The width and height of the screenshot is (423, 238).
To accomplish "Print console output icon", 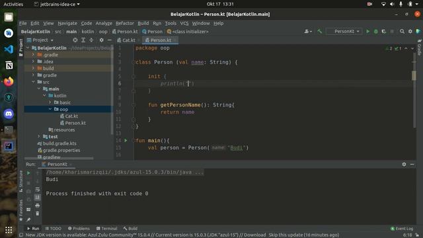I will point(38,206).
